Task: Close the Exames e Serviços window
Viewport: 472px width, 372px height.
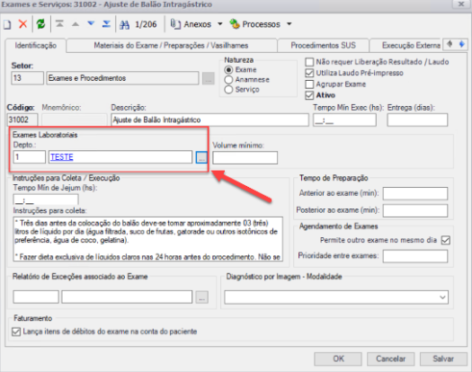Action: pyautogui.click(x=461, y=4)
